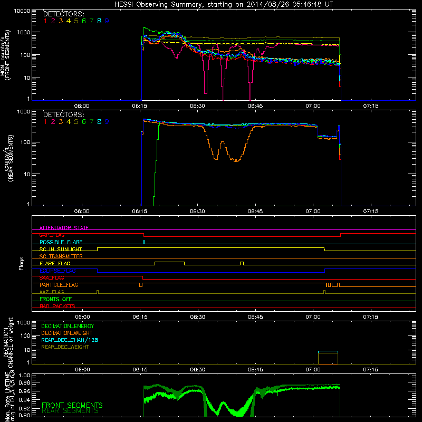
Task: Select blue detector 9 in rear segments legend
Action: (x=107, y=122)
